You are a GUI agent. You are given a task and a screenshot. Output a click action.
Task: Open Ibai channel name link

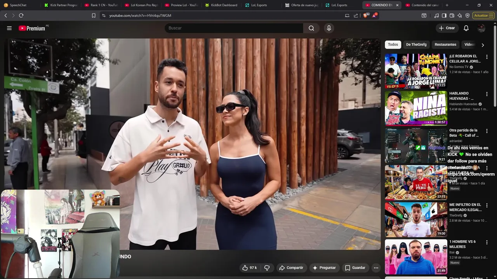tap(452, 253)
